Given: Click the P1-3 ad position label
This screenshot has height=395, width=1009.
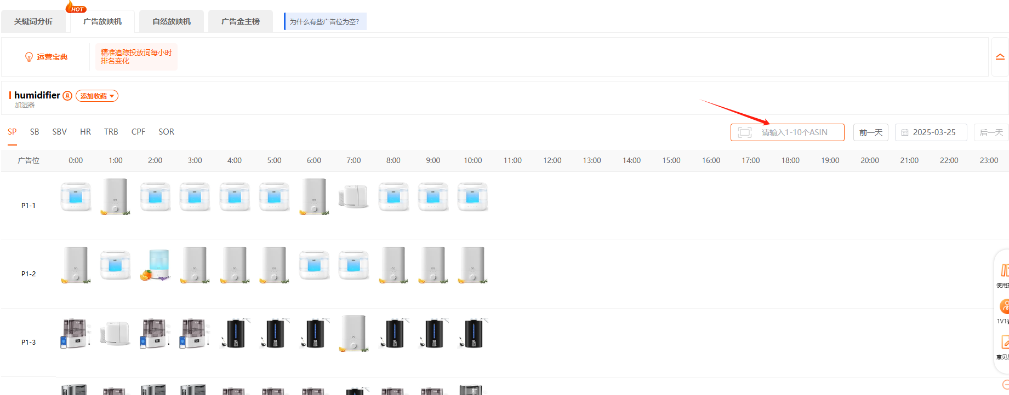Looking at the screenshot, I should [28, 342].
